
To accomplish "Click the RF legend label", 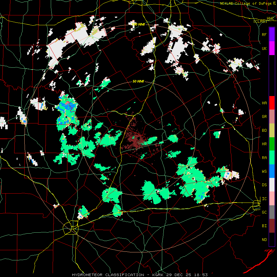I will (x=264, y=34).
